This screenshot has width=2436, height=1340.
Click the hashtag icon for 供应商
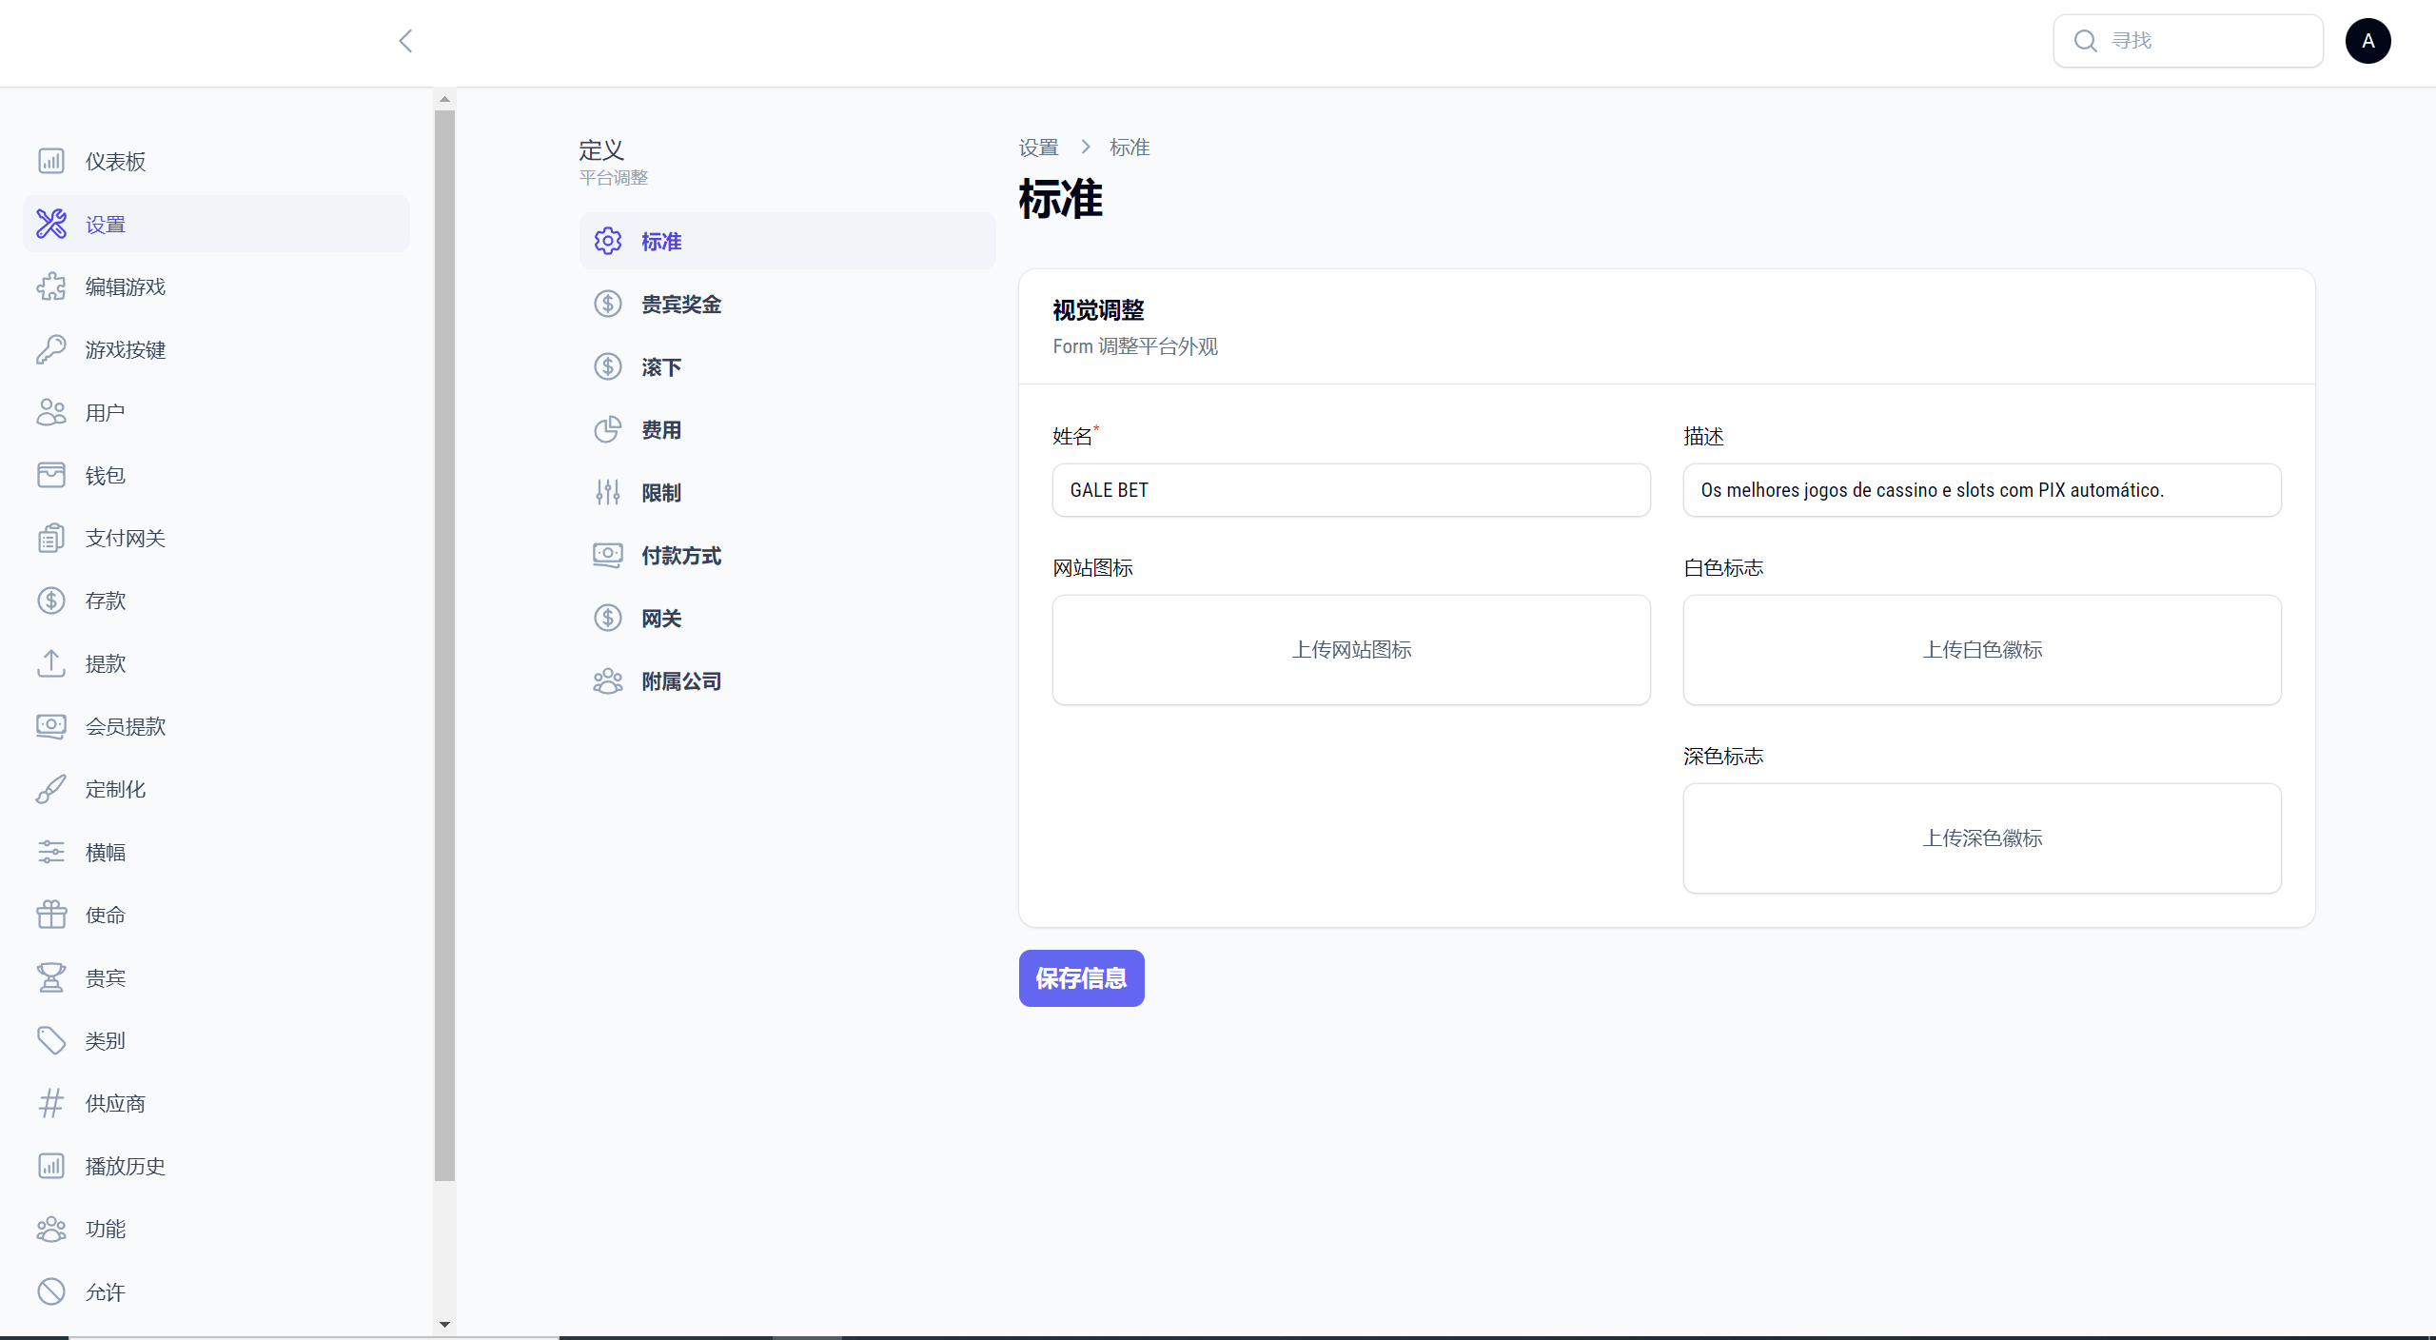(x=51, y=1103)
